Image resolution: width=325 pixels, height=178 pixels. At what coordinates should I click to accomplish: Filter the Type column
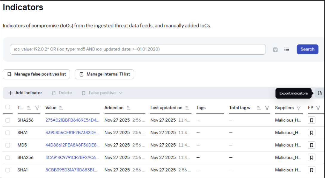click(37, 108)
